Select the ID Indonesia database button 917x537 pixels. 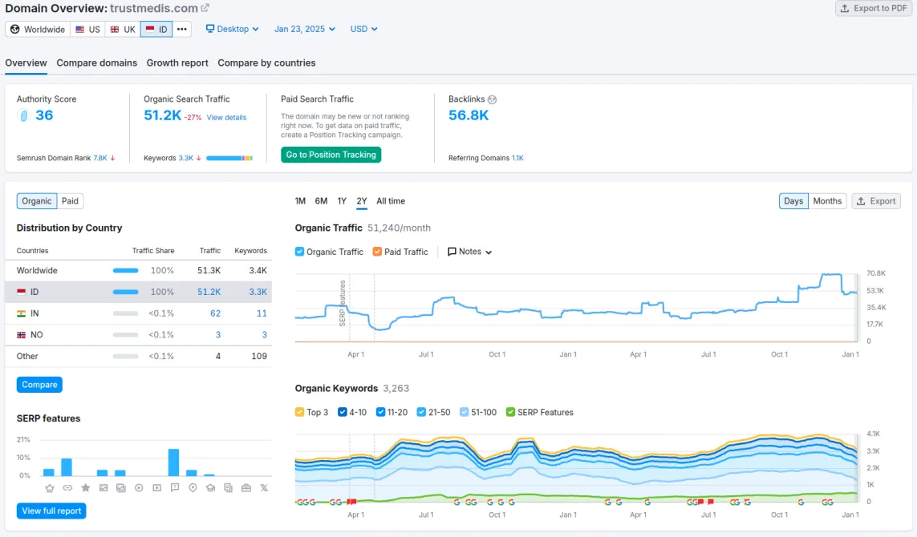click(156, 29)
